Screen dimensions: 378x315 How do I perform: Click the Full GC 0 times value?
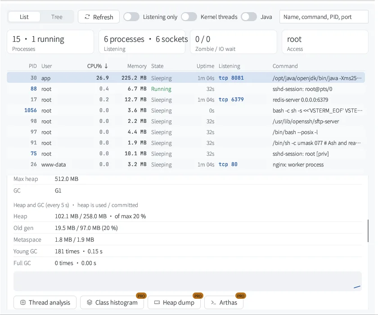76,263
